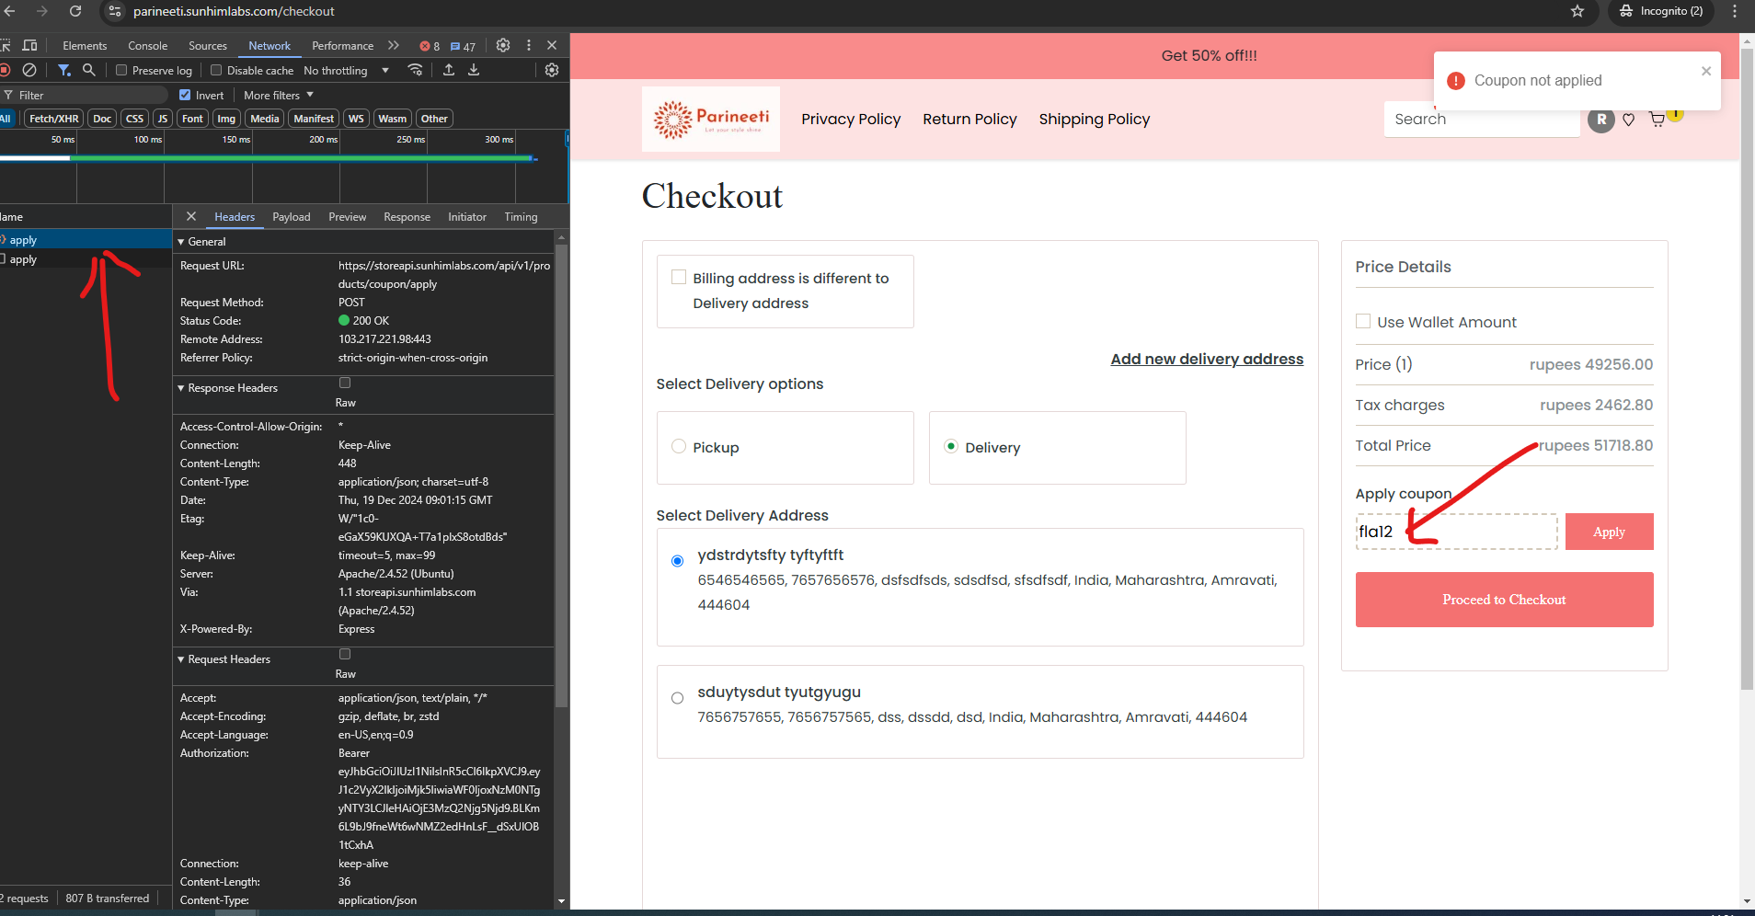Check Use Wallet Amount checkbox
This screenshot has width=1755, height=916.
point(1363,321)
